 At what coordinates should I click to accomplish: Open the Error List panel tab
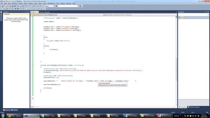click(7, 110)
